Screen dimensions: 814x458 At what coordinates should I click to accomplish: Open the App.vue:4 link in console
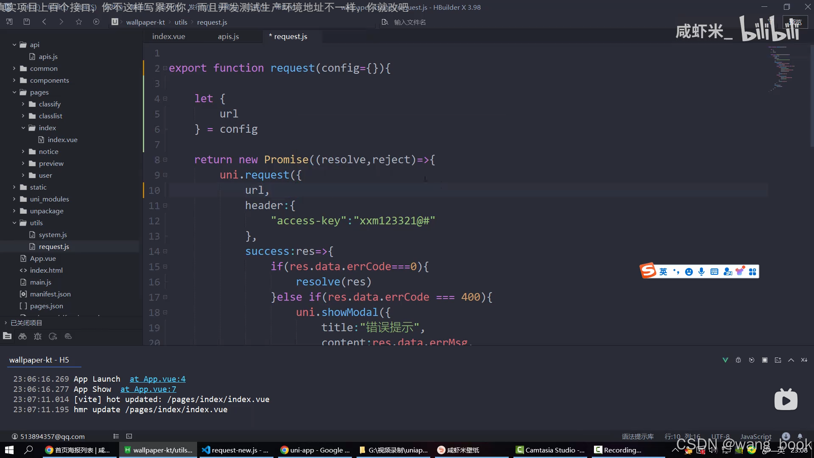(157, 379)
